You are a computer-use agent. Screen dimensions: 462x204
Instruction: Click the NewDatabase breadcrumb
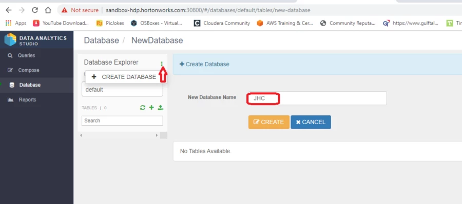[x=157, y=40]
